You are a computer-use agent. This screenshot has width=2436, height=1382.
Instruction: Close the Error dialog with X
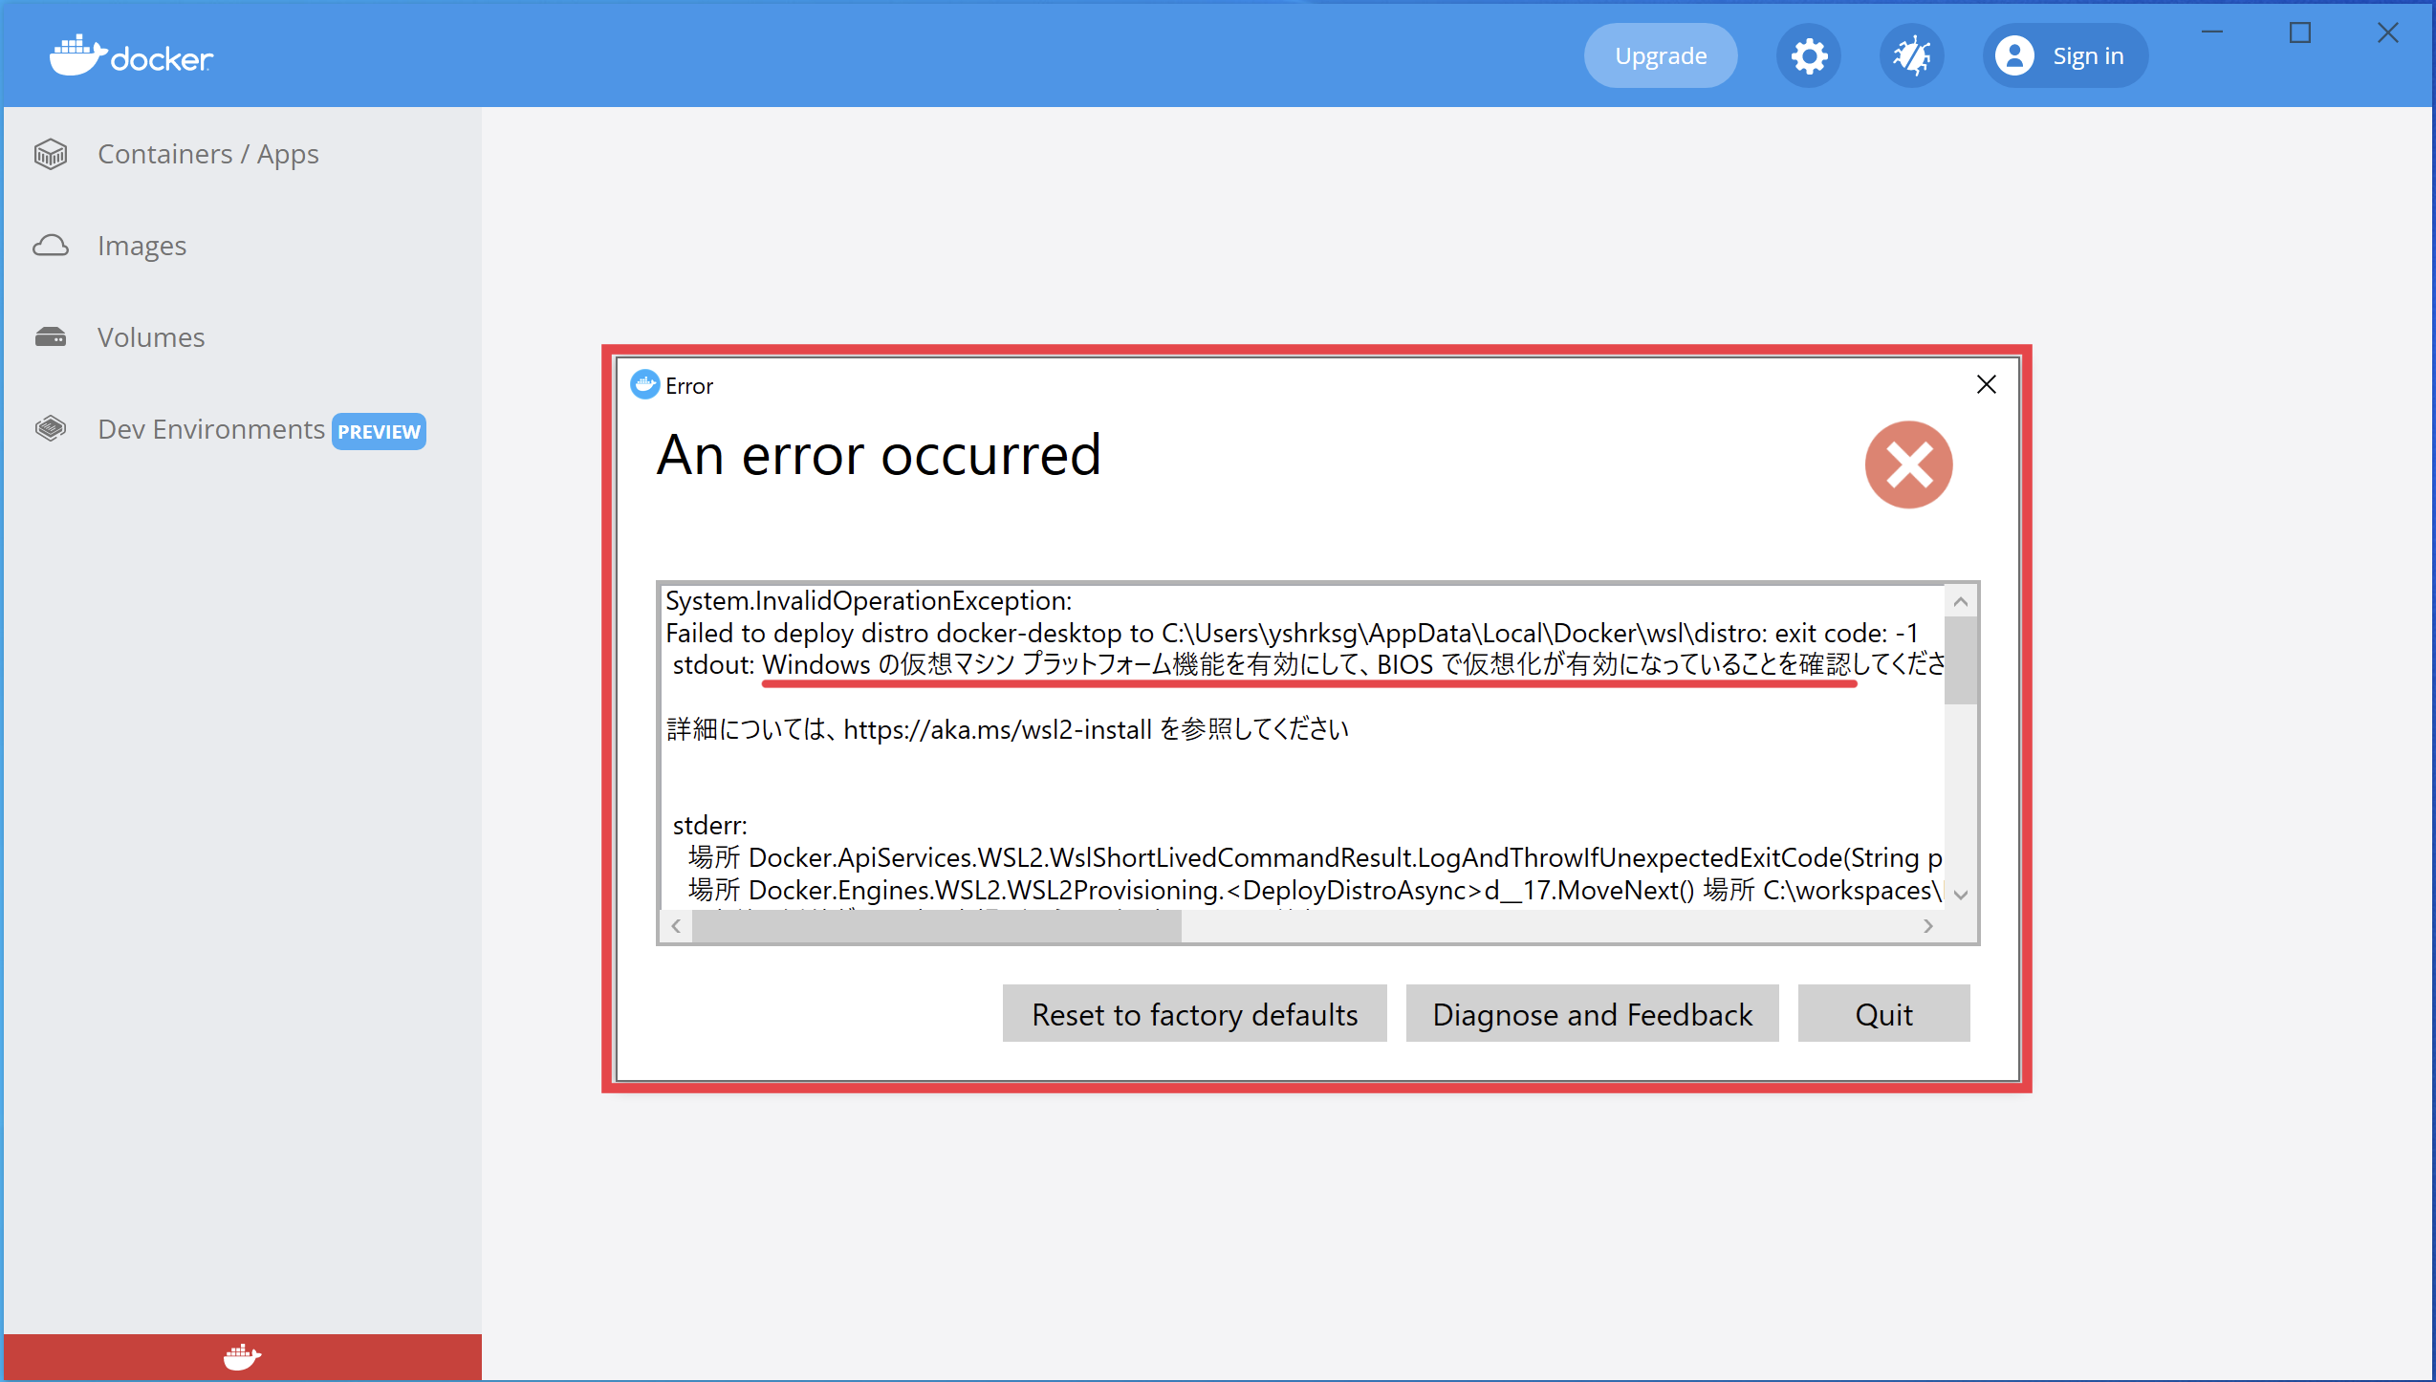(x=1986, y=385)
